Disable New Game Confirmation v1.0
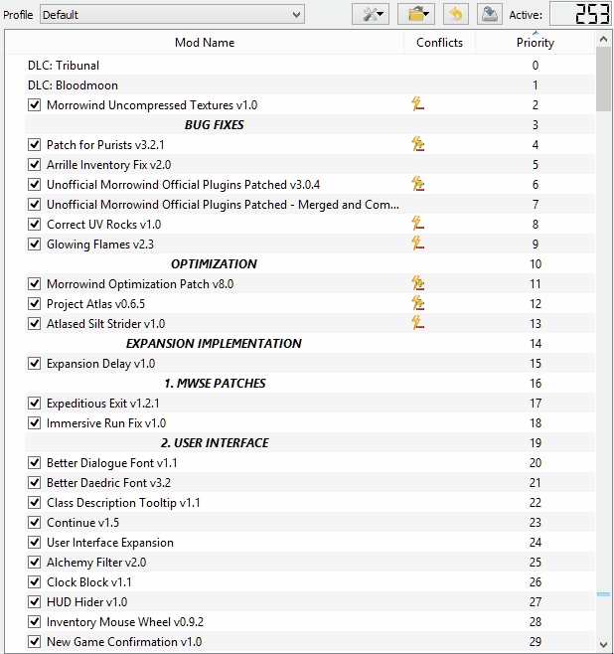Viewport: 614px width, 654px height. click(34, 642)
